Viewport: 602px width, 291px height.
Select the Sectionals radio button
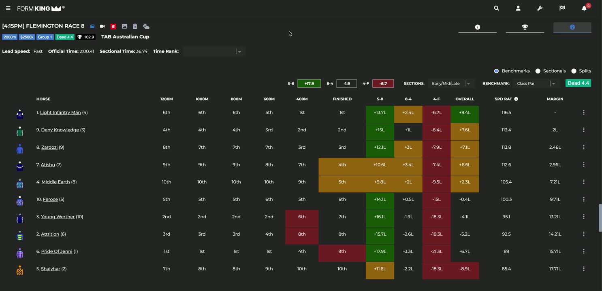click(538, 71)
